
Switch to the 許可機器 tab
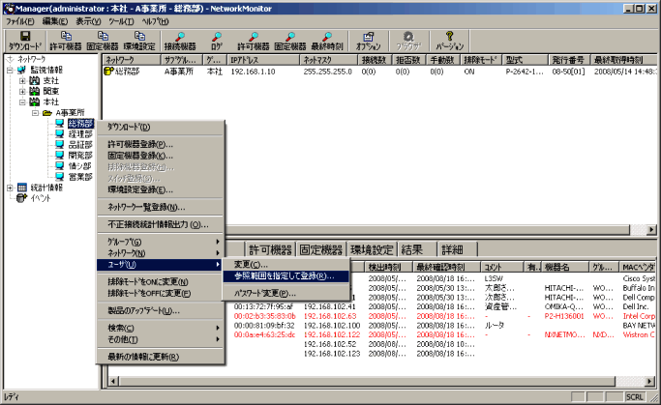(x=270, y=249)
